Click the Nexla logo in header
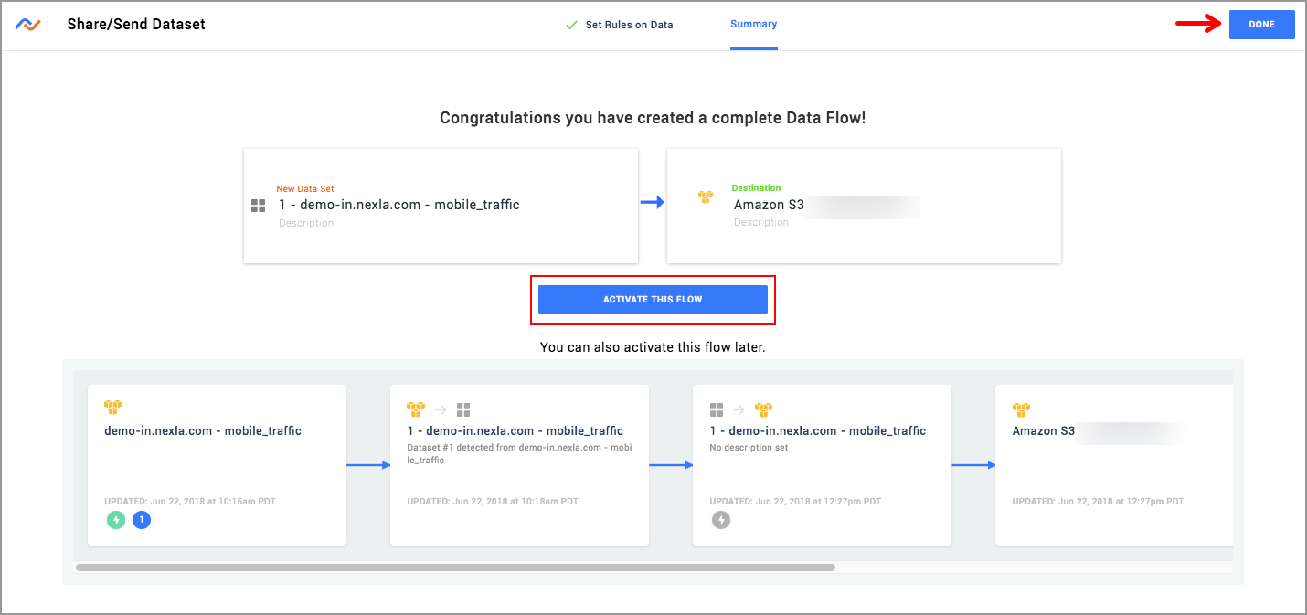The height and width of the screenshot is (615, 1307). (27, 25)
